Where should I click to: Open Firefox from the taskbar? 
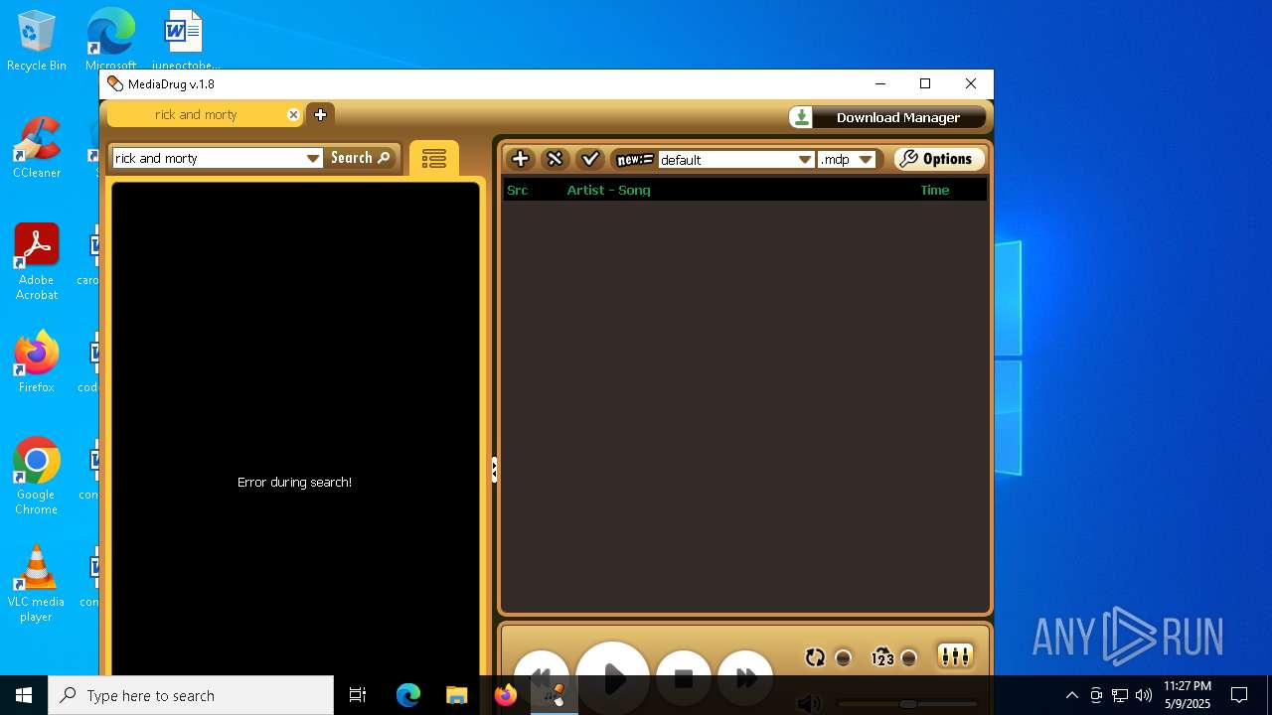coord(506,695)
